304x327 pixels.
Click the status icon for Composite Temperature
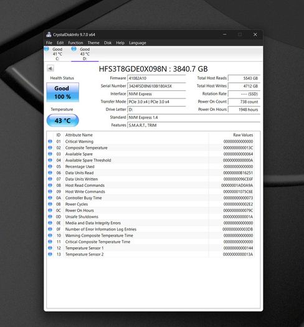[x=50, y=148]
